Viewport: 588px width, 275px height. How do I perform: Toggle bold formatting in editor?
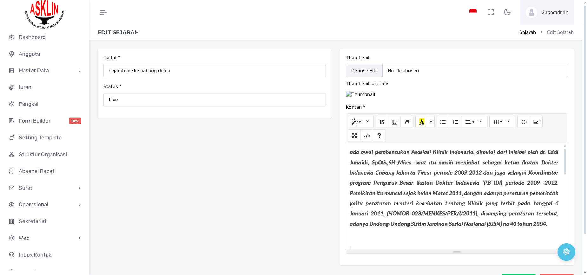pyautogui.click(x=382, y=122)
